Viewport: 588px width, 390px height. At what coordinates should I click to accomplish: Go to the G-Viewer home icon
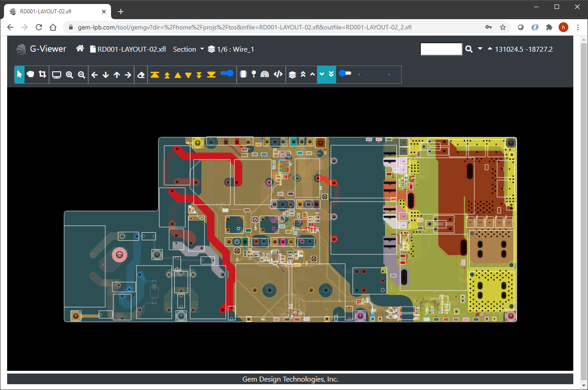click(x=80, y=49)
